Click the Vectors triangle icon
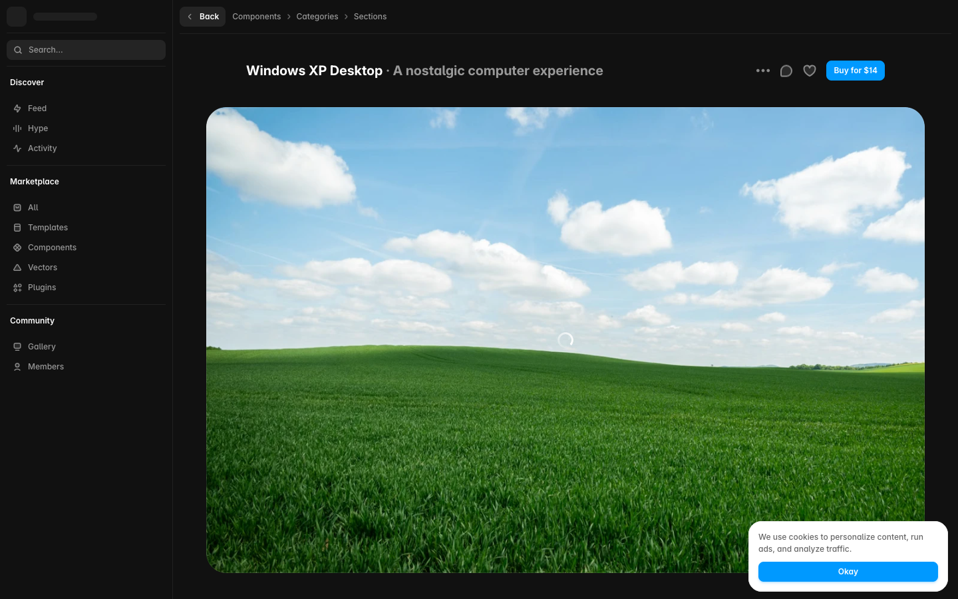This screenshot has height=599, width=958. (x=17, y=268)
